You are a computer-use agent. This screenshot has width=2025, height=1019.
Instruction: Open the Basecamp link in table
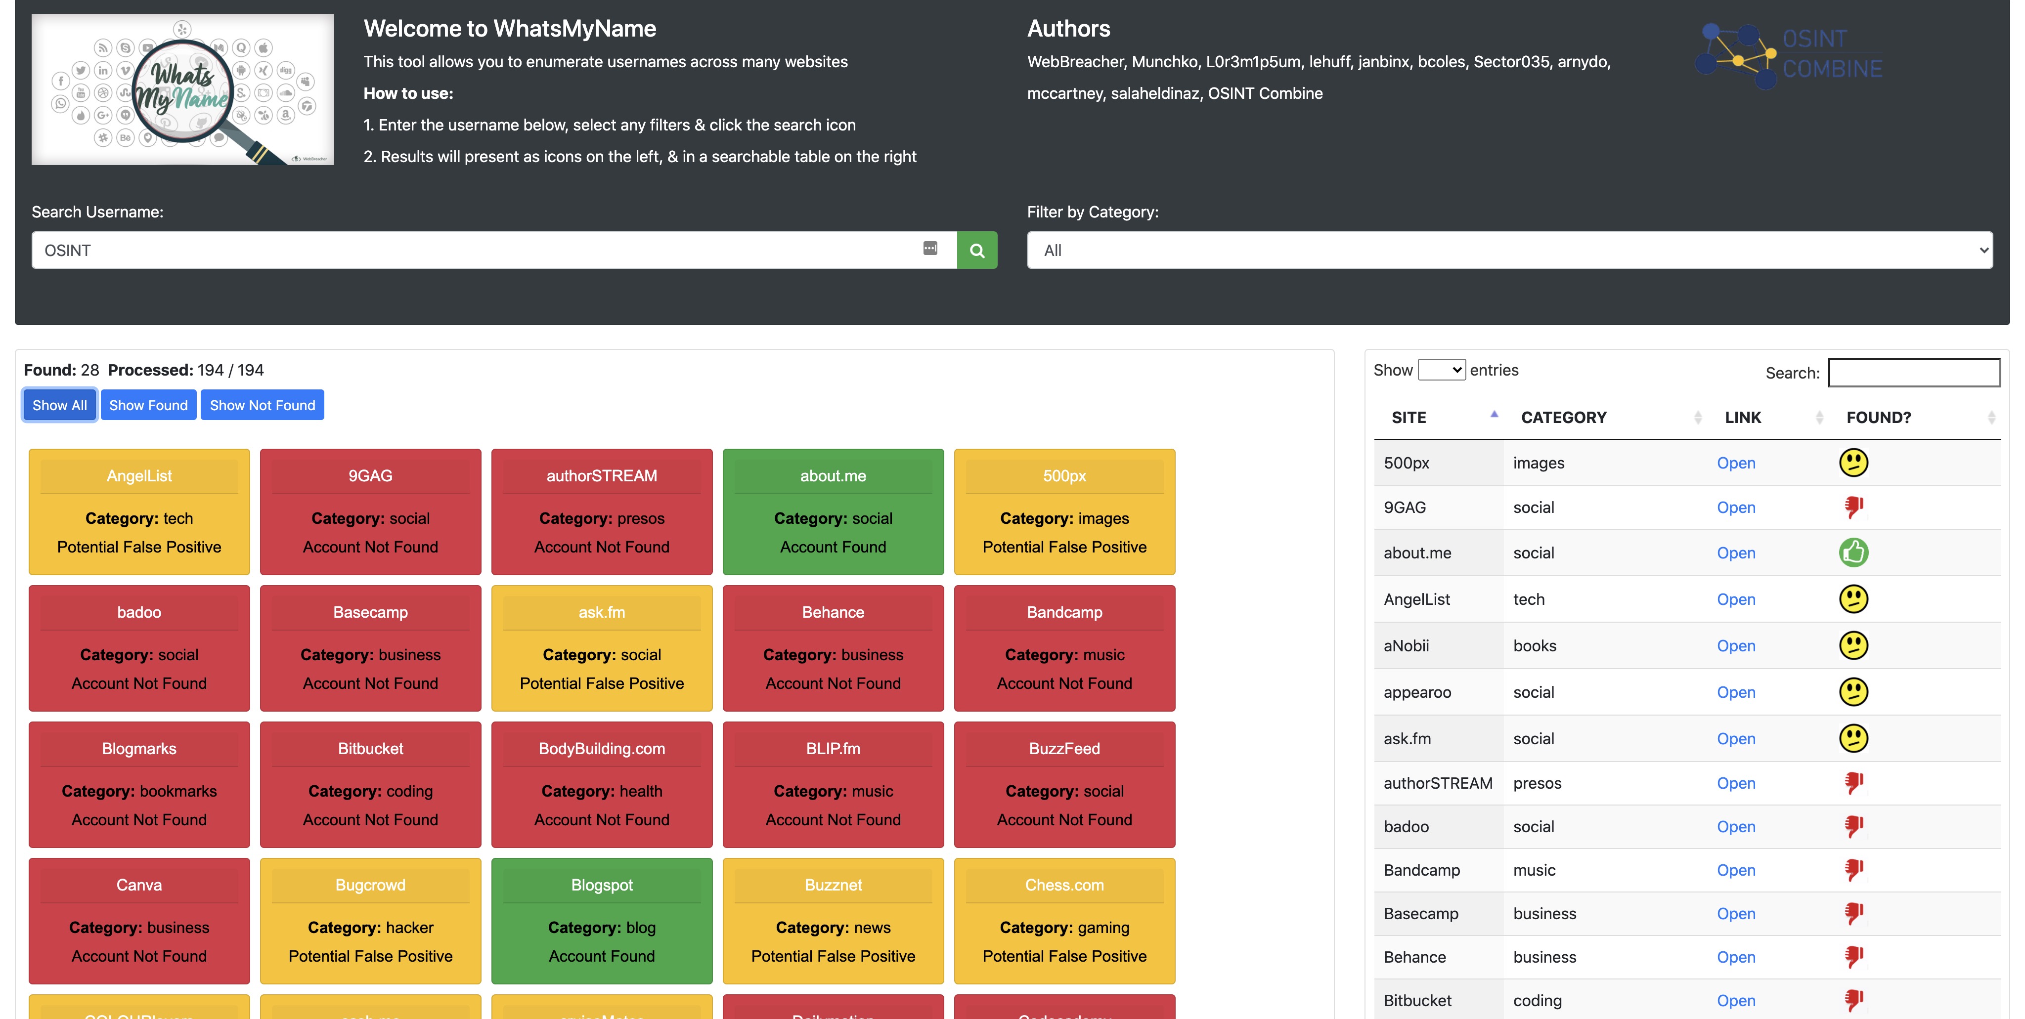click(x=1736, y=914)
